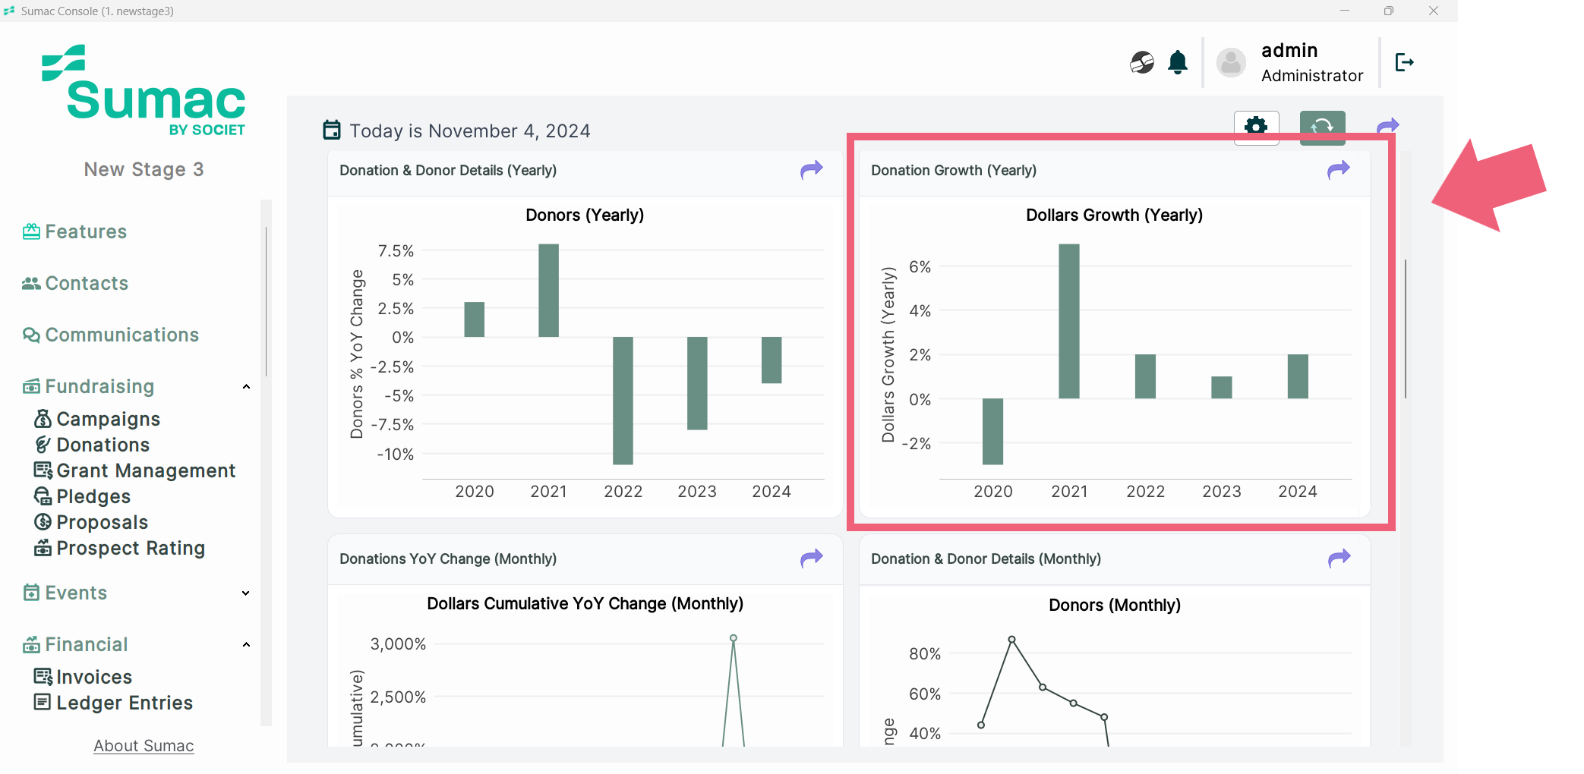Screen dimensions: 1584x774
Task: Select the Events section
Action: [65, 593]
